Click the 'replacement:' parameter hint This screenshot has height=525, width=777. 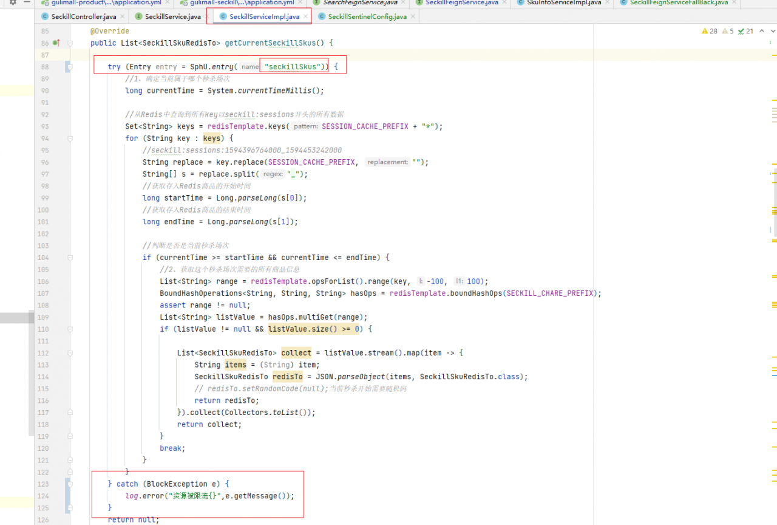click(x=388, y=162)
